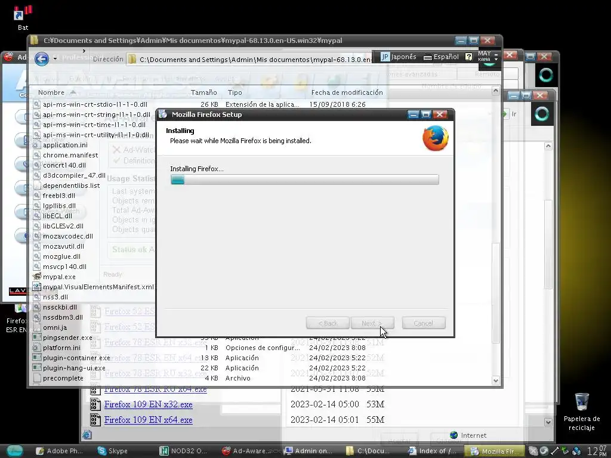Select the file chrome.manifest
Viewport: 611px width, 458px height.
click(70, 155)
